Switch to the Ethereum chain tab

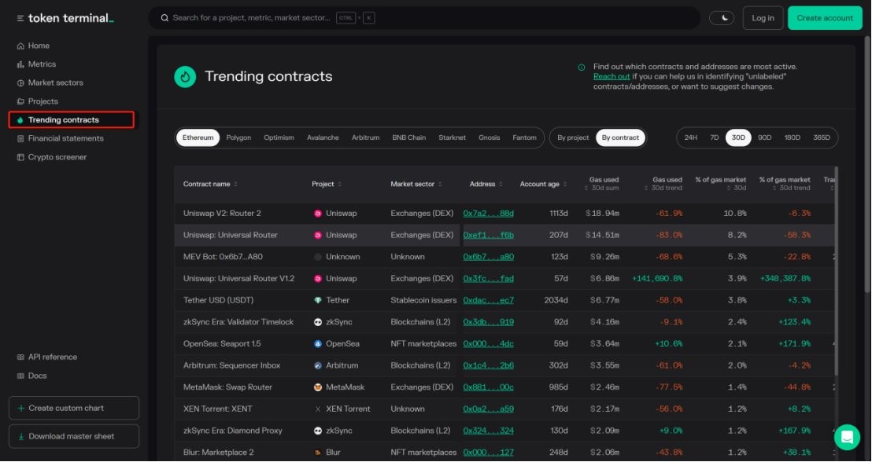tap(198, 137)
